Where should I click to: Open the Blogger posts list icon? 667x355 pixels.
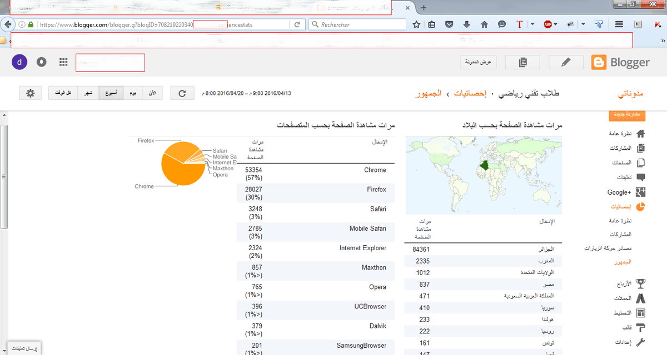[x=521, y=63]
